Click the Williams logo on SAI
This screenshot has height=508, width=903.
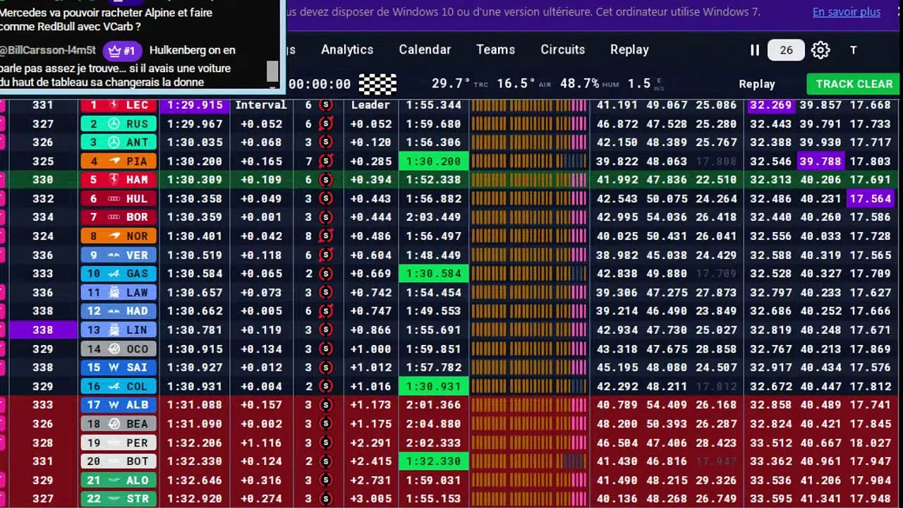pos(113,368)
